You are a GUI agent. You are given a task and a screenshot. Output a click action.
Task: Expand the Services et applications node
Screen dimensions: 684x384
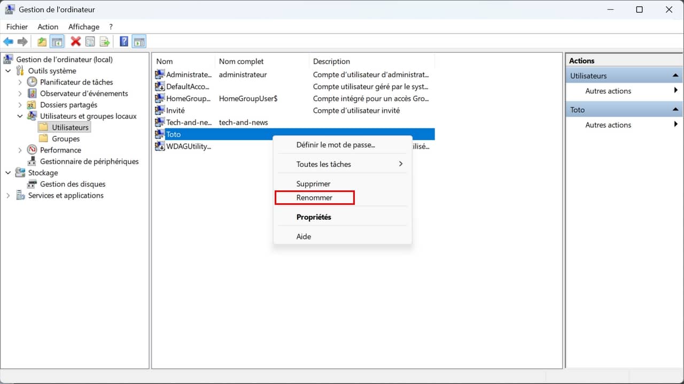[8, 196]
